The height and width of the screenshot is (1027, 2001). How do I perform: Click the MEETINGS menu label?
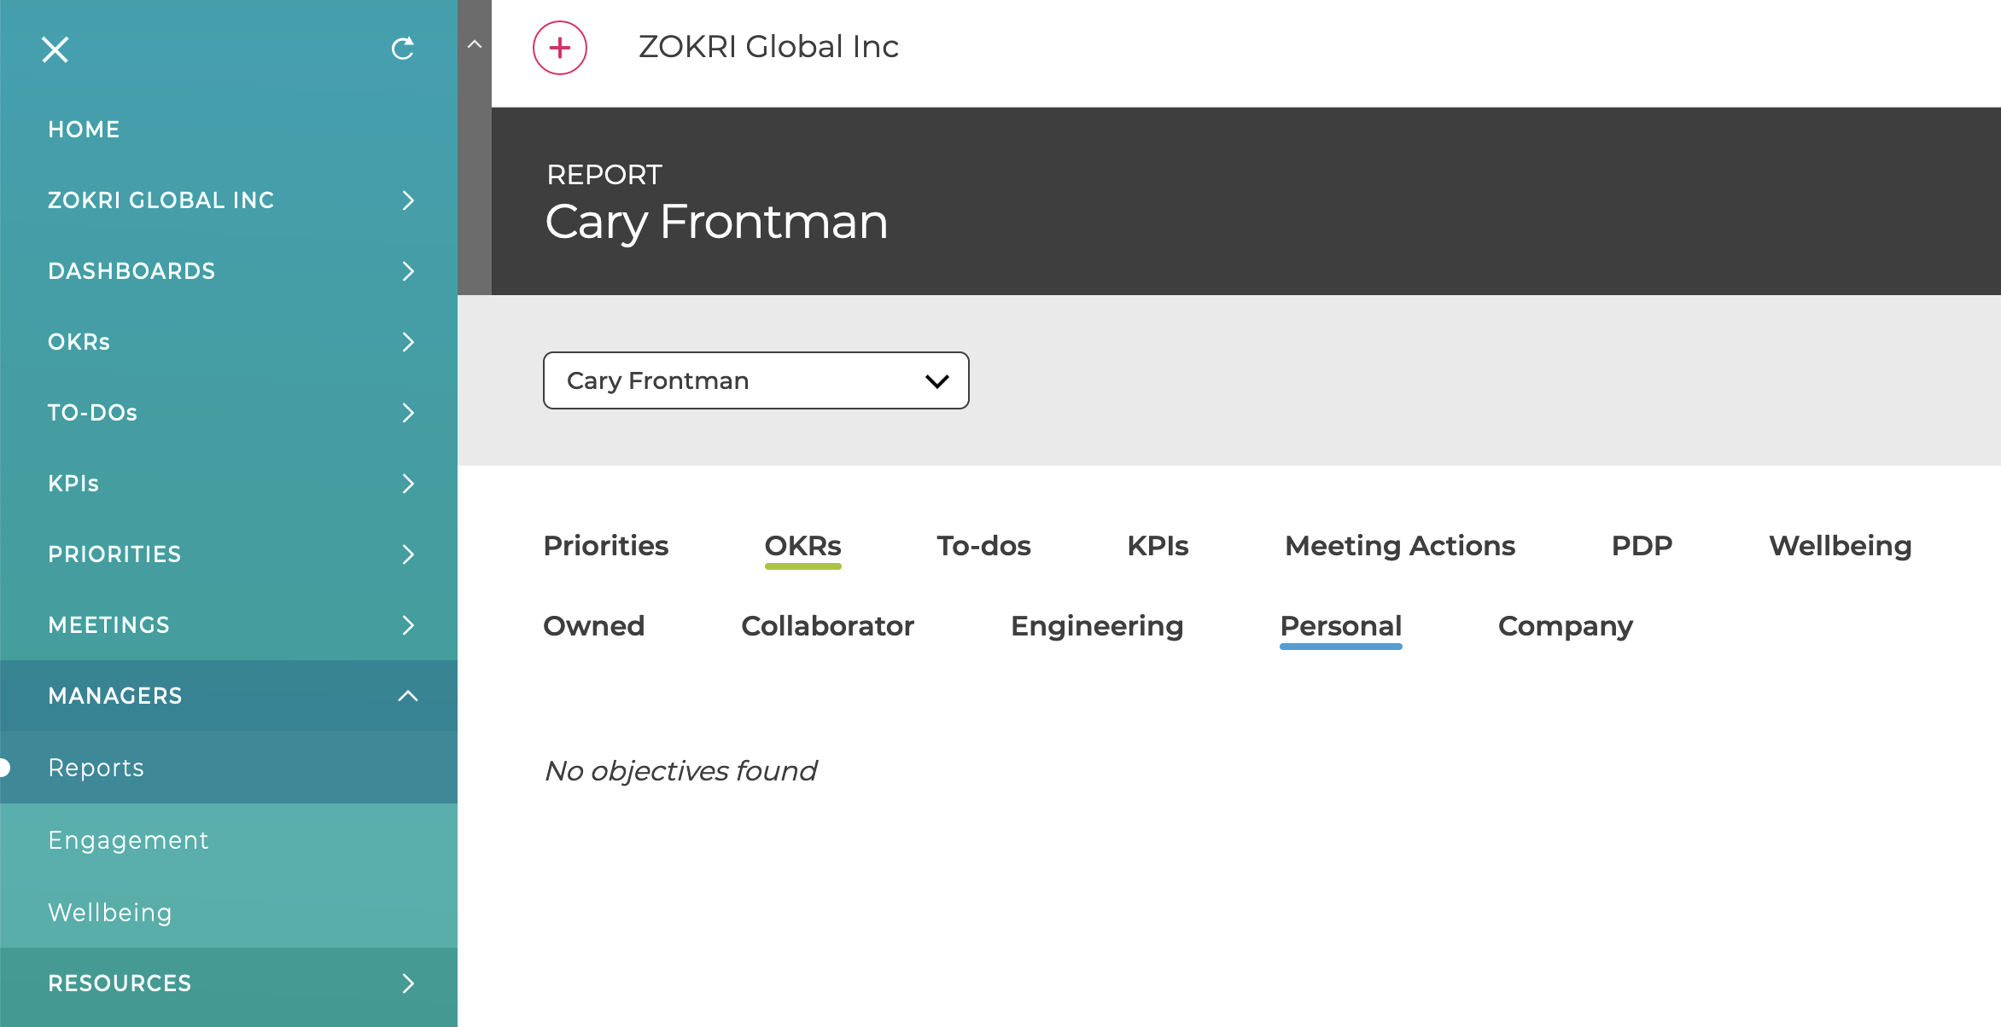109,625
